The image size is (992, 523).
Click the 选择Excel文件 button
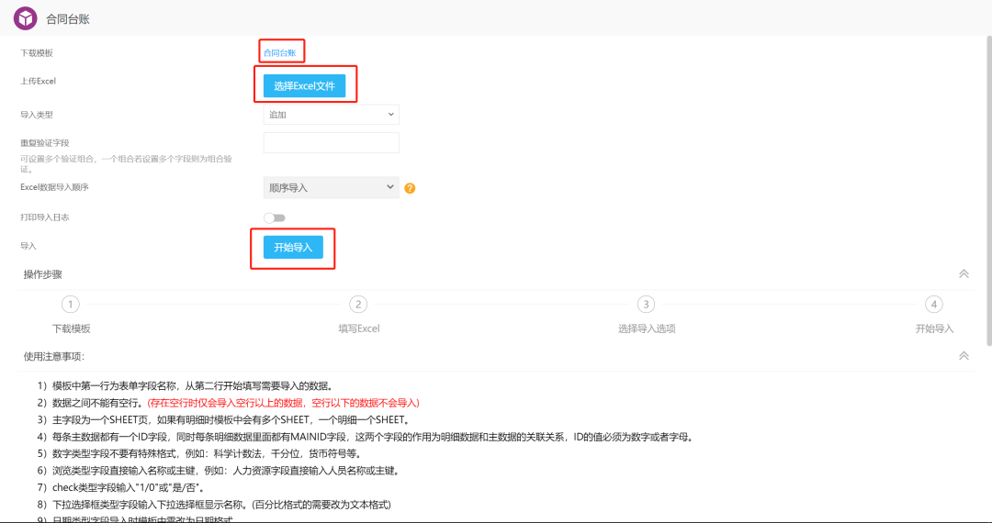tap(304, 86)
